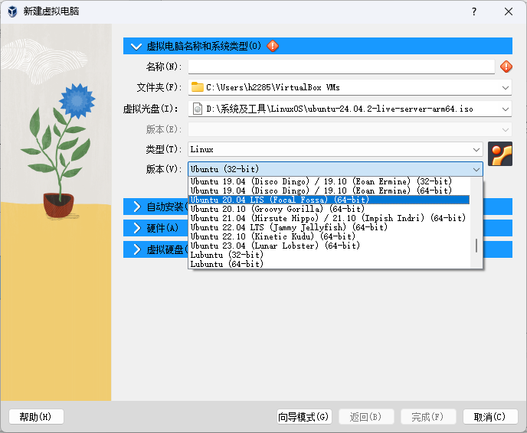Click the Help (帮助) button
This screenshot has width=527, height=433.
click(x=36, y=417)
